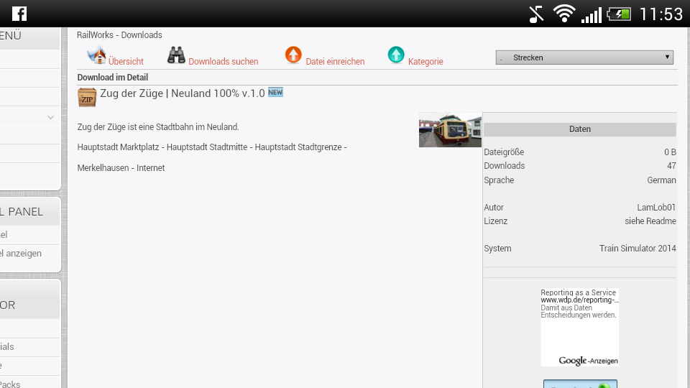Select the Zug der Züge Neuland title
690x388 pixels.
tap(182, 93)
